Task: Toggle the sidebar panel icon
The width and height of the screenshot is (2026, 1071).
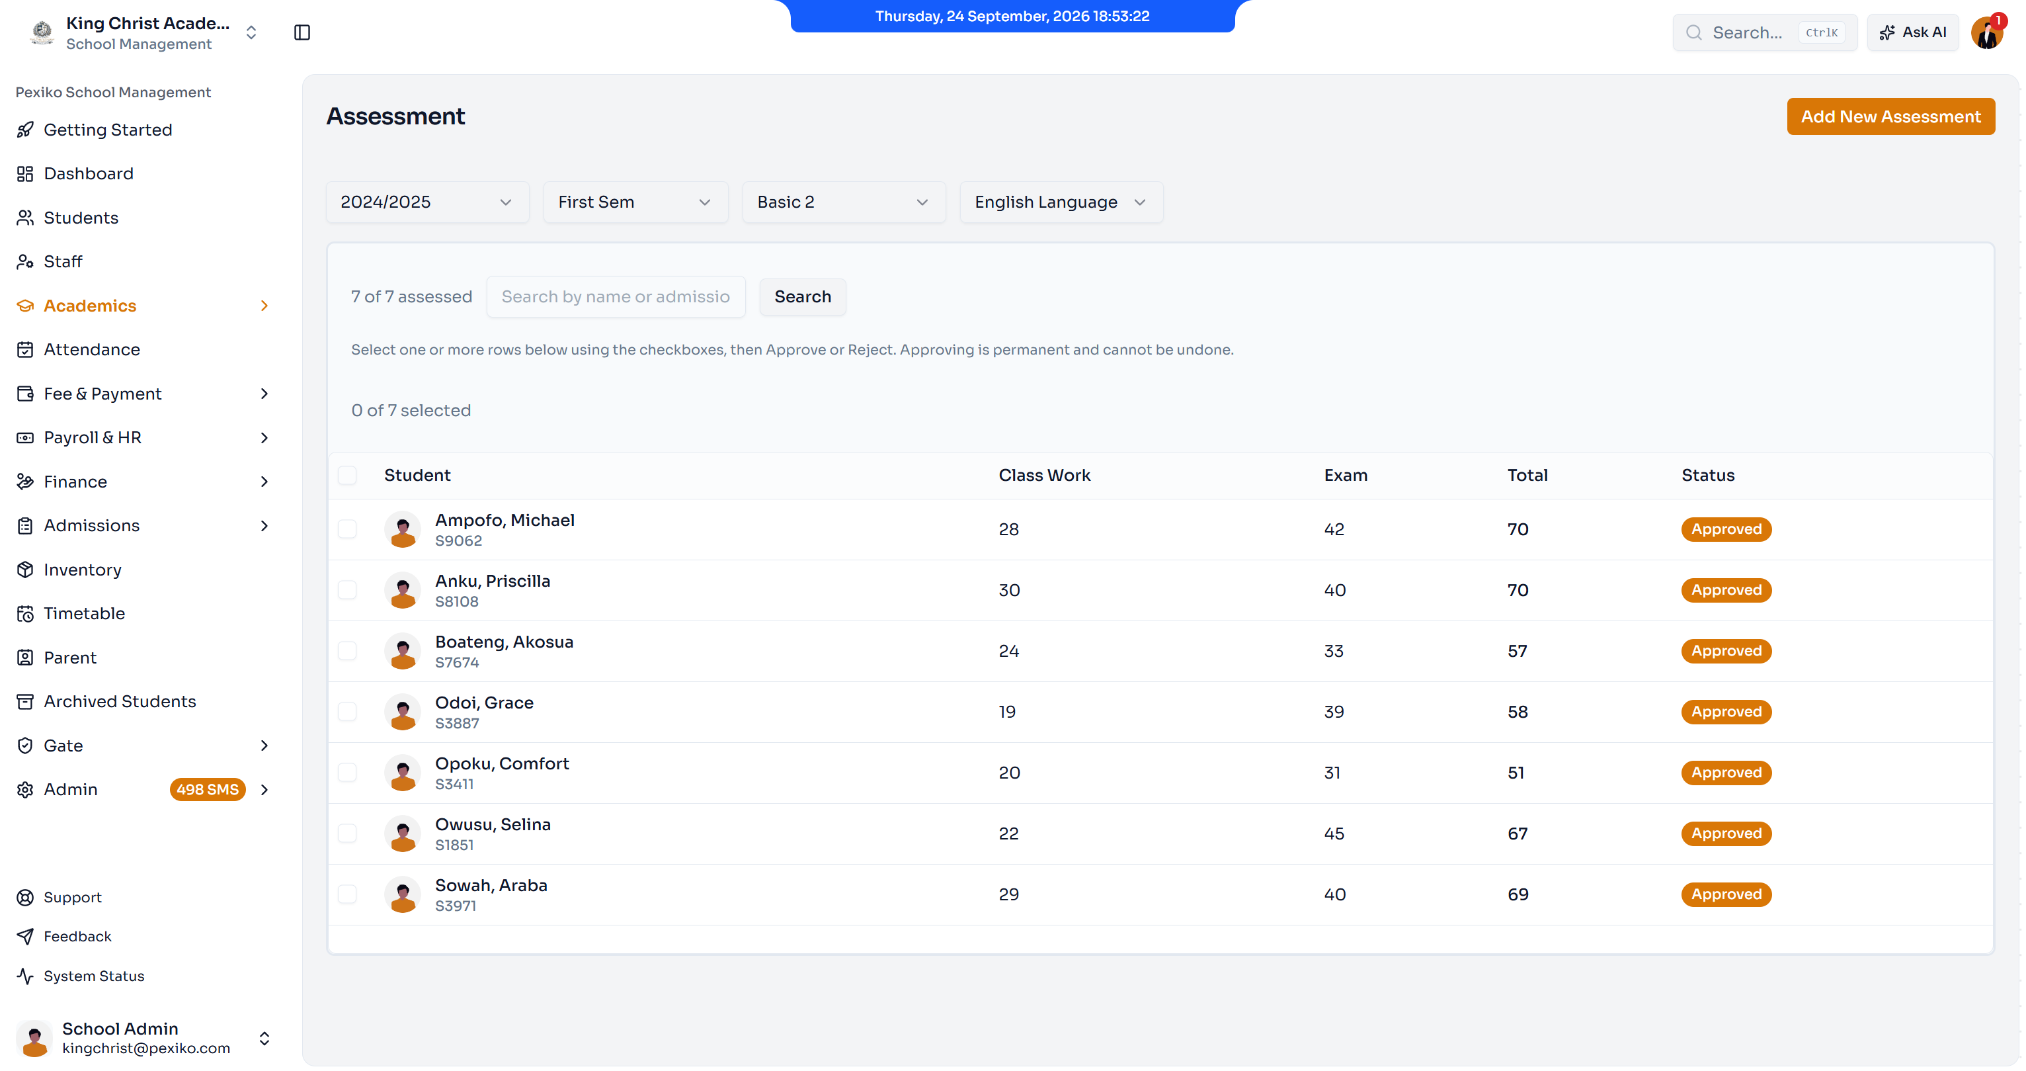Action: click(302, 32)
